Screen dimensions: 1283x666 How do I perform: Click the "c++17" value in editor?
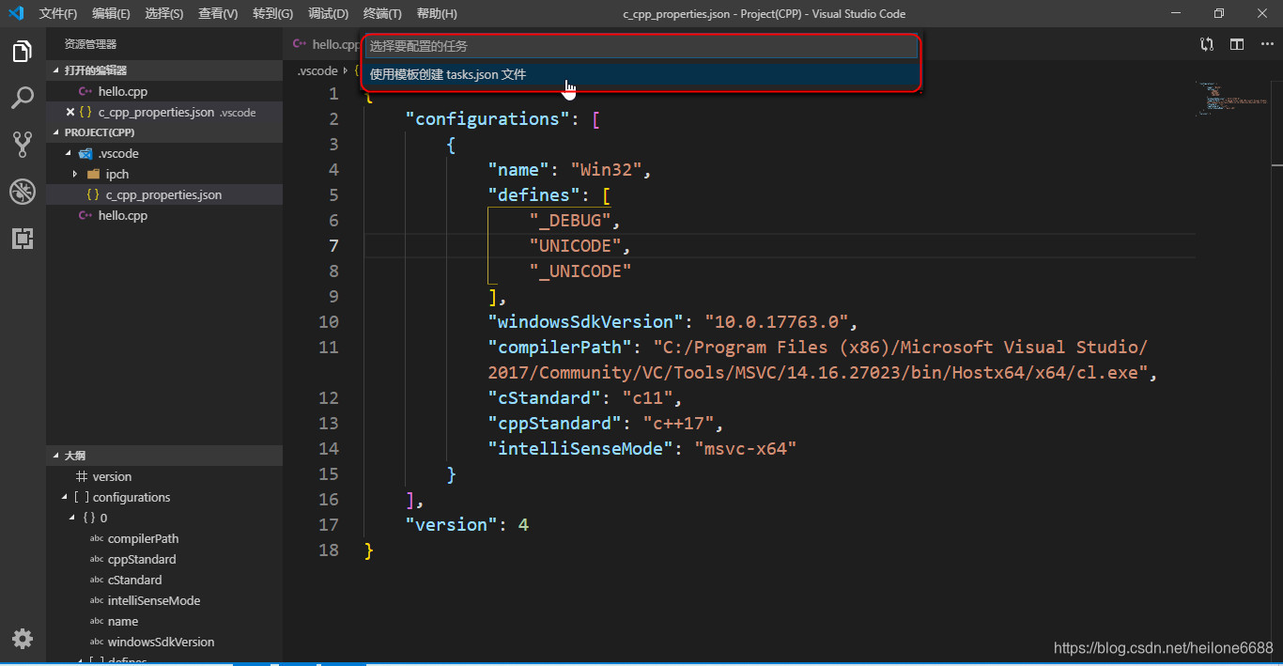point(679,423)
